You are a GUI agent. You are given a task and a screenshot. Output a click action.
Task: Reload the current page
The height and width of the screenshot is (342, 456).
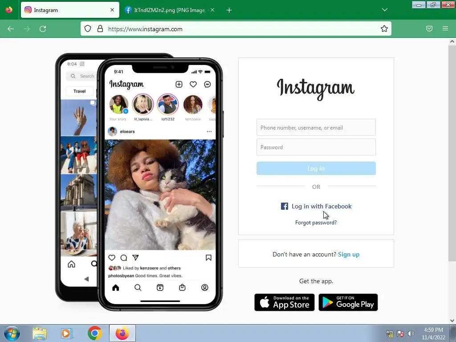pyautogui.click(x=43, y=29)
